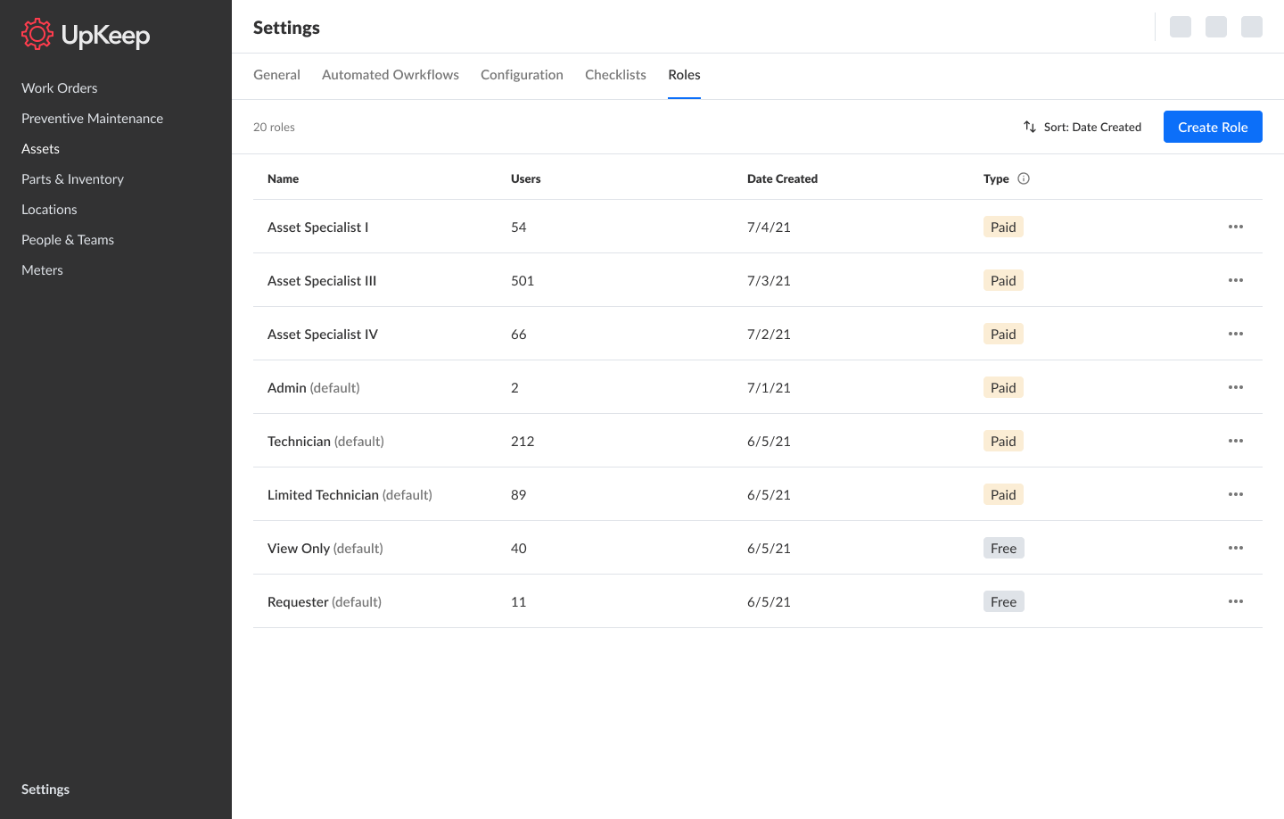1284x819 pixels.
Task: Open Sort: Date Created dropdown
Action: (x=1082, y=127)
